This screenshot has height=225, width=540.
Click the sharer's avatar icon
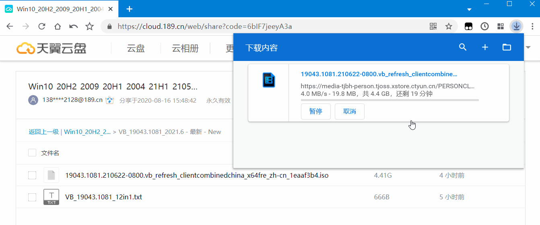(x=33, y=100)
